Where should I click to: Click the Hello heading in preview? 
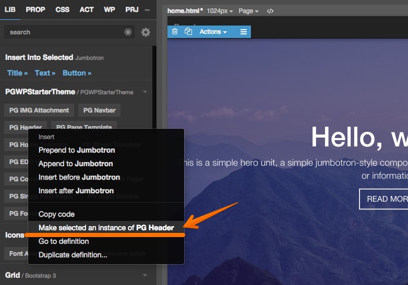point(359,137)
